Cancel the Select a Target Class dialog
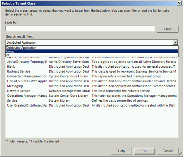Viewport: 183px width, 157px height. point(167,151)
